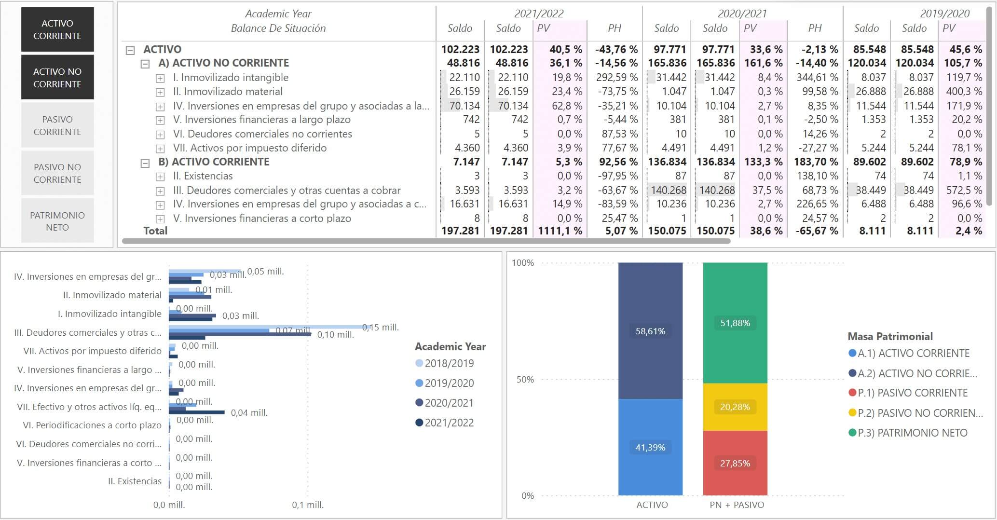Click the Balance De Situación header

(278, 28)
